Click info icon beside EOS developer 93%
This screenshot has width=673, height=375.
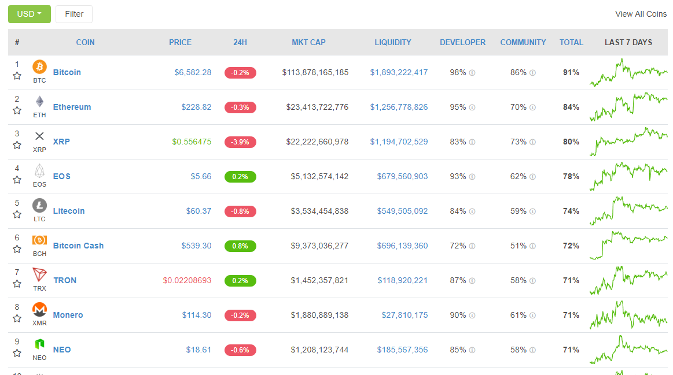click(472, 177)
